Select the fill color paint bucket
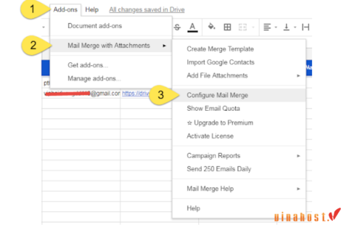Viewport: 341px width, 232px height. (211, 27)
